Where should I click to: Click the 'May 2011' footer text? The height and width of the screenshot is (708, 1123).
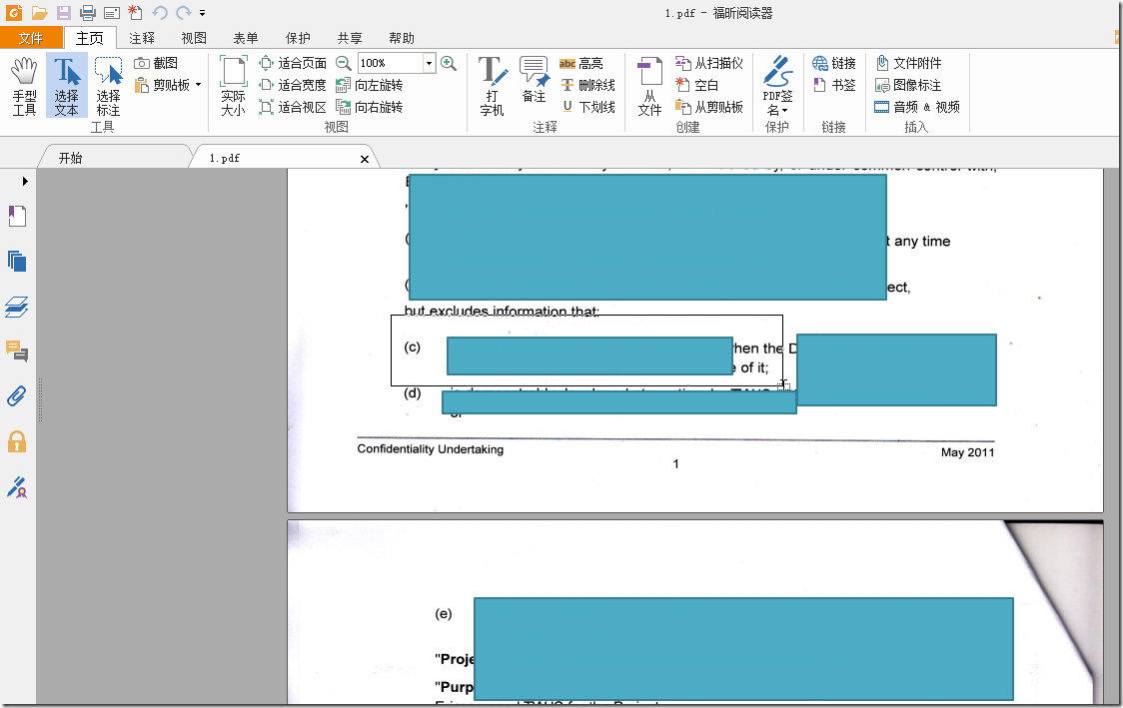pyautogui.click(x=967, y=452)
